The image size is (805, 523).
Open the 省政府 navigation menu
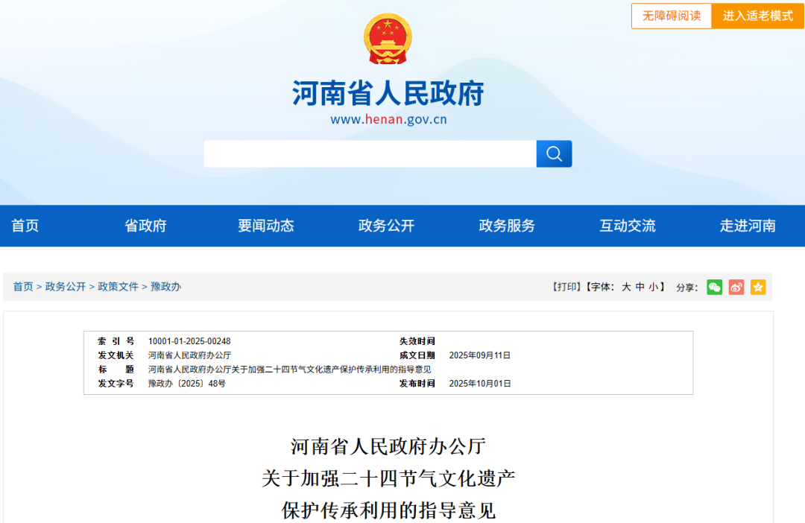tap(145, 226)
